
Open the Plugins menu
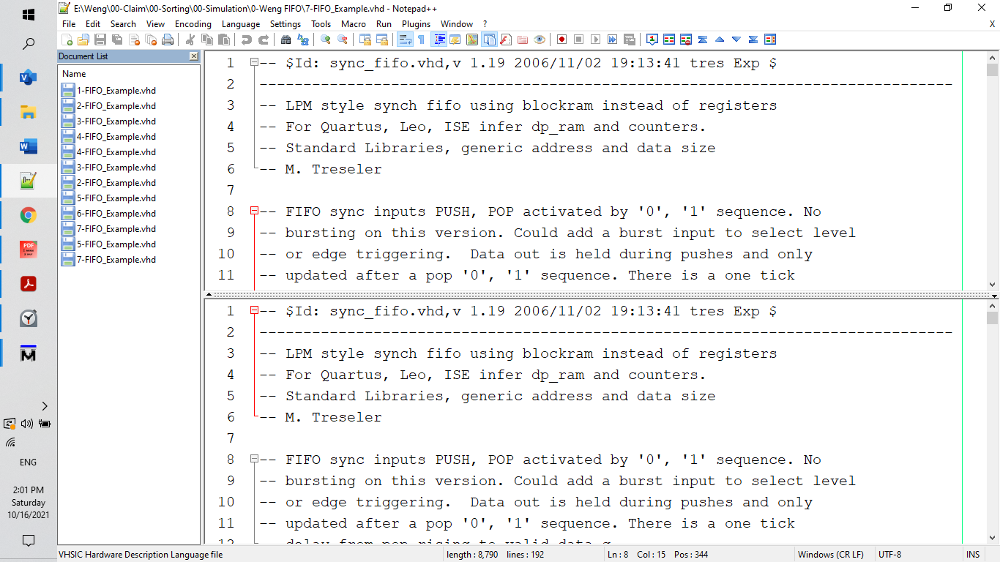pyautogui.click(x=416, y=24)
